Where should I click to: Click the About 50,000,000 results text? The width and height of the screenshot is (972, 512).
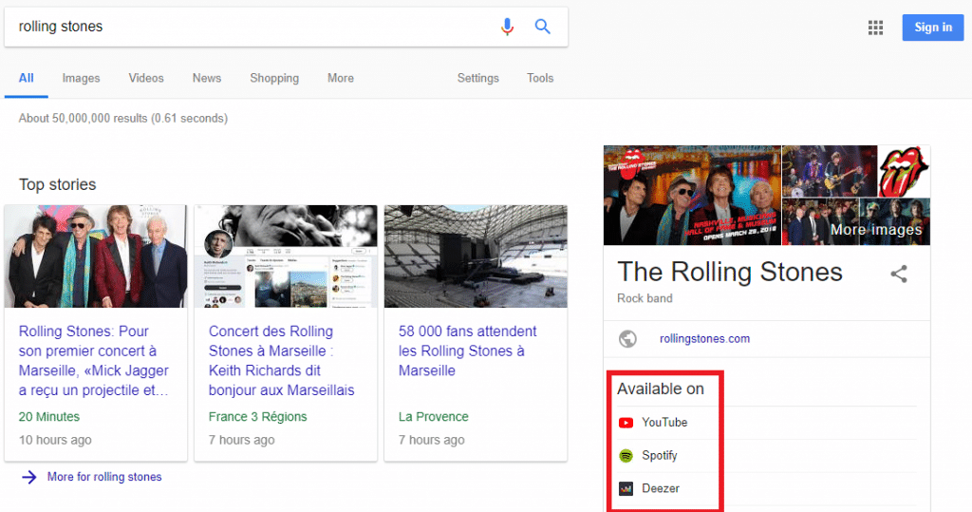coord(122,118)
